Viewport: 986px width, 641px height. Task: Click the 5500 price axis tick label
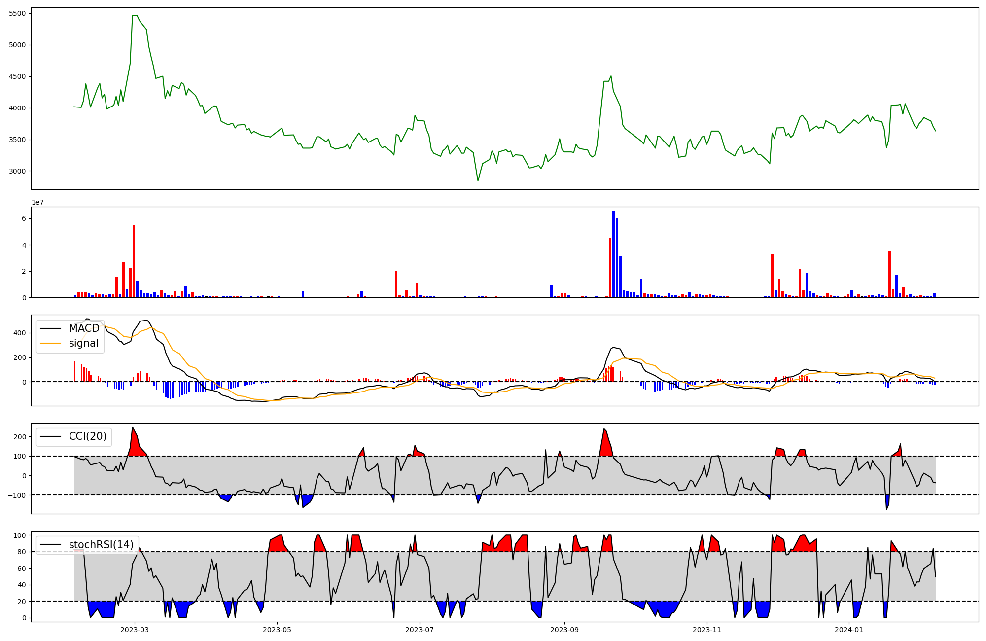(17, 13)
